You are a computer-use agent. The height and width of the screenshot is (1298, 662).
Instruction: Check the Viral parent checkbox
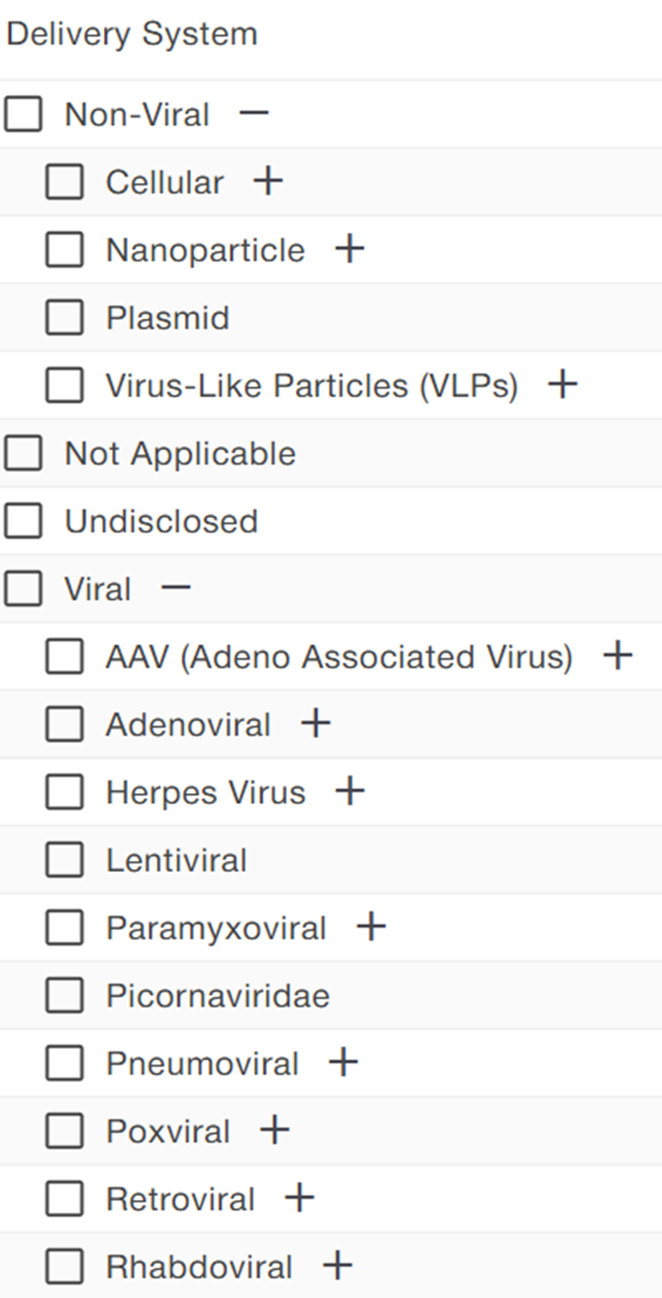pos(23,589)
